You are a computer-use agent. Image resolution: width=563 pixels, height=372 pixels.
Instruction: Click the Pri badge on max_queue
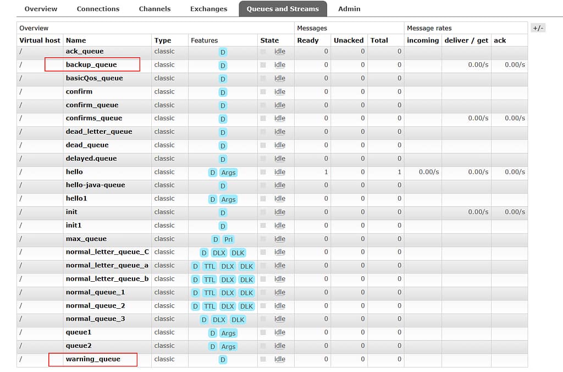click(229, 239)
